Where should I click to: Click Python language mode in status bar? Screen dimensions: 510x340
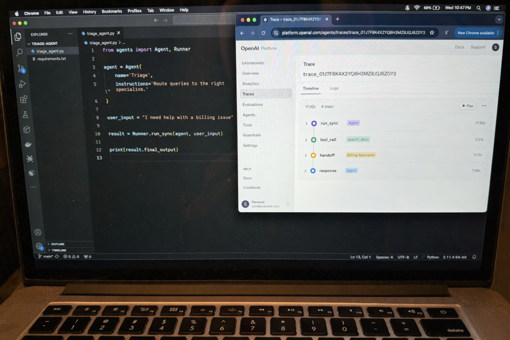(x=433, y=257)
